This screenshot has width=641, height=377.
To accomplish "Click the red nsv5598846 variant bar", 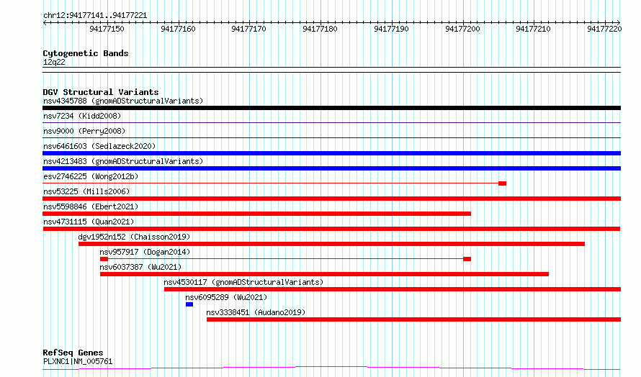I will click(256, 214).
